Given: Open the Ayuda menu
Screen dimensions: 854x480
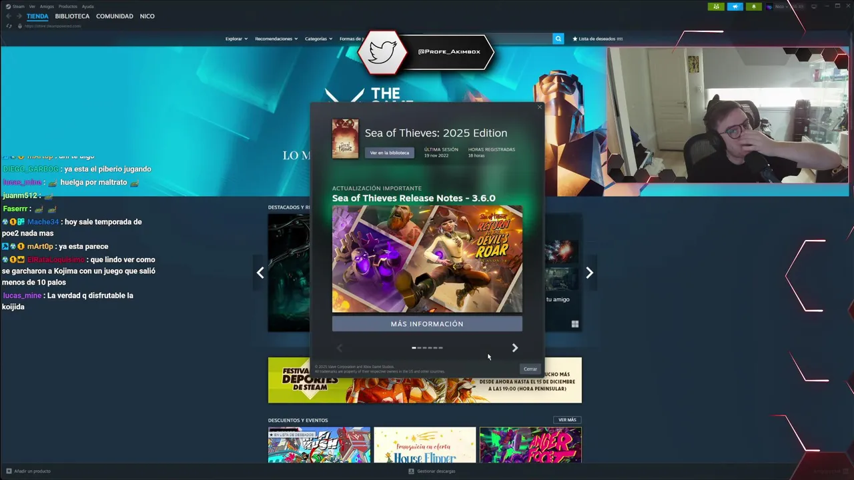Looking at the screenshot, I should (x=87, y=6).
